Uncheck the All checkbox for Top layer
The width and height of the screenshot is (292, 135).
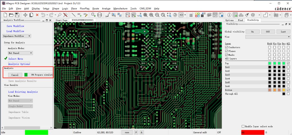click(288, 63)
